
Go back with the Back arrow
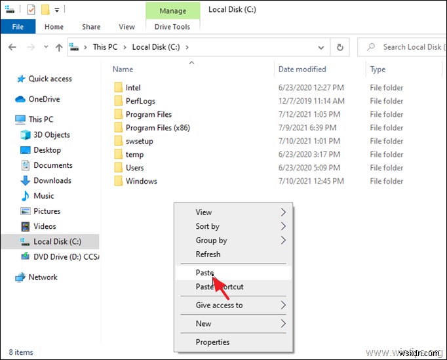click(x=12, y=47)
